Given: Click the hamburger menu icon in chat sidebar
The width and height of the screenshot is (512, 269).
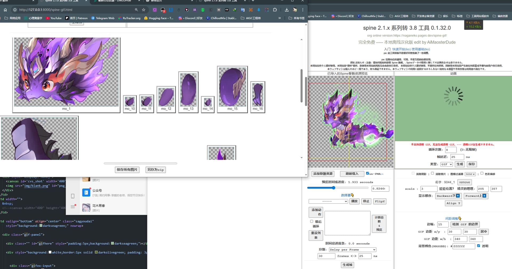Looking at the screenshot, I should [x=73, y=207].
